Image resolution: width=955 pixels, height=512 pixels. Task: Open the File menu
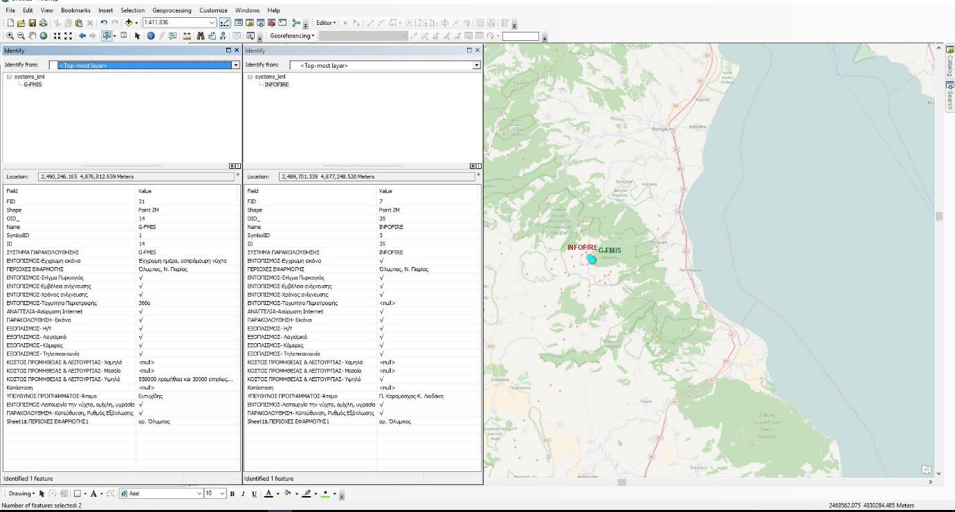10,10
